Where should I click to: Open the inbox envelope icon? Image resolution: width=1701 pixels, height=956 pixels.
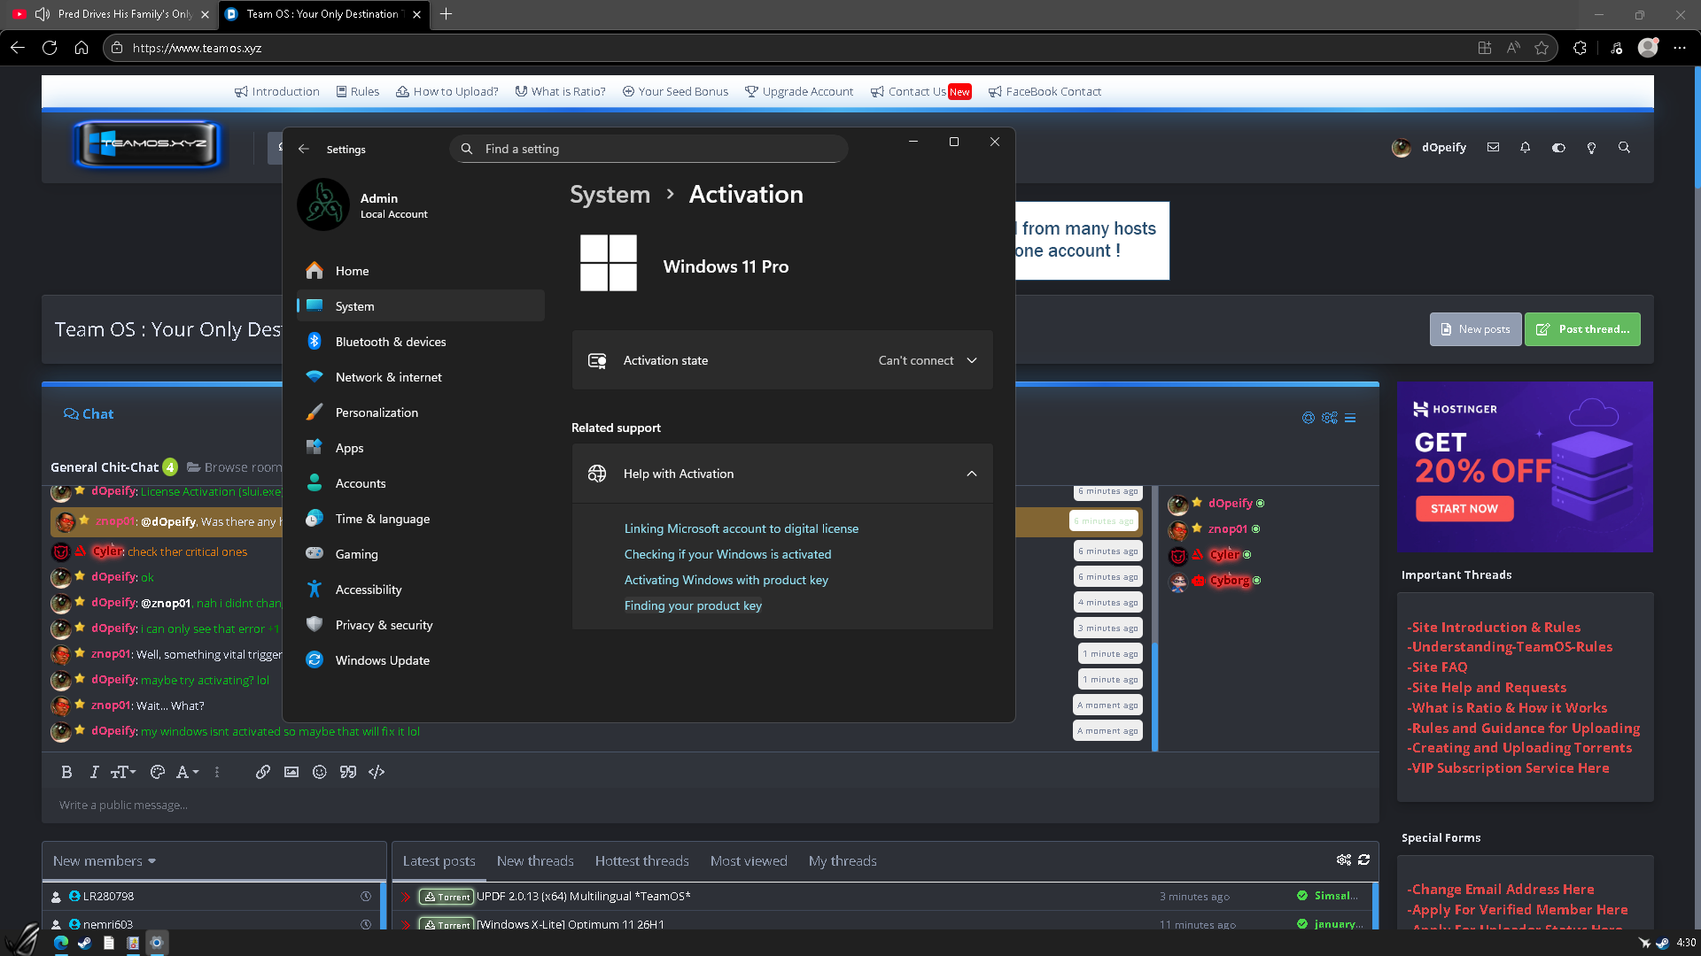1493,148
